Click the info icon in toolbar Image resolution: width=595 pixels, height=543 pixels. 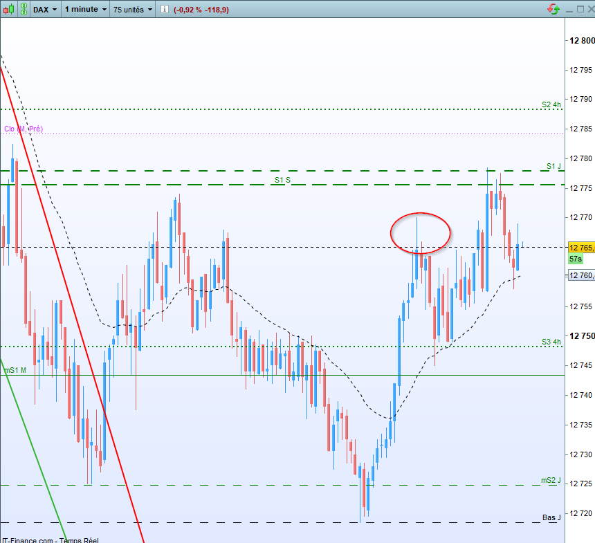[x=164, y=10]
